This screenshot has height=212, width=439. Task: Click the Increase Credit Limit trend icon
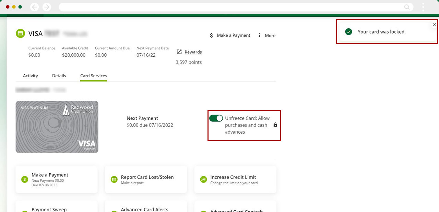point(203,180)
